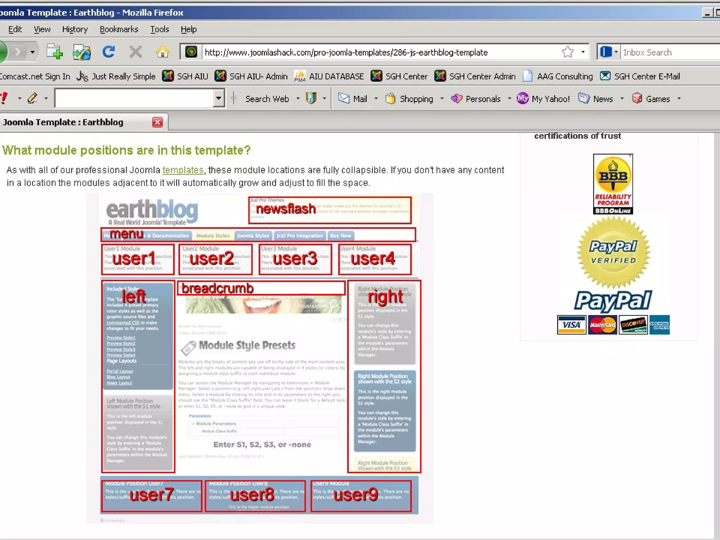Screen dimensions: 720x540
Task: Open the back/forward history dropdown arrow
Action: pyautogui.click(x=32, y=52)
